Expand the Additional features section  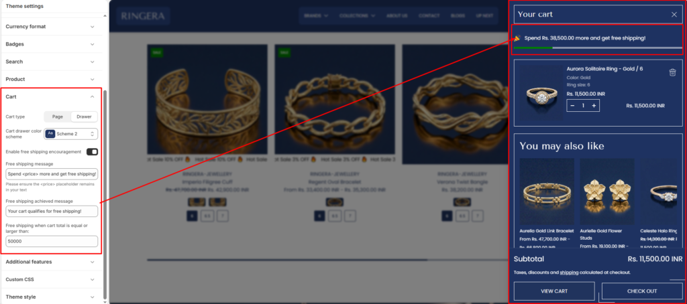click(51, 262)
